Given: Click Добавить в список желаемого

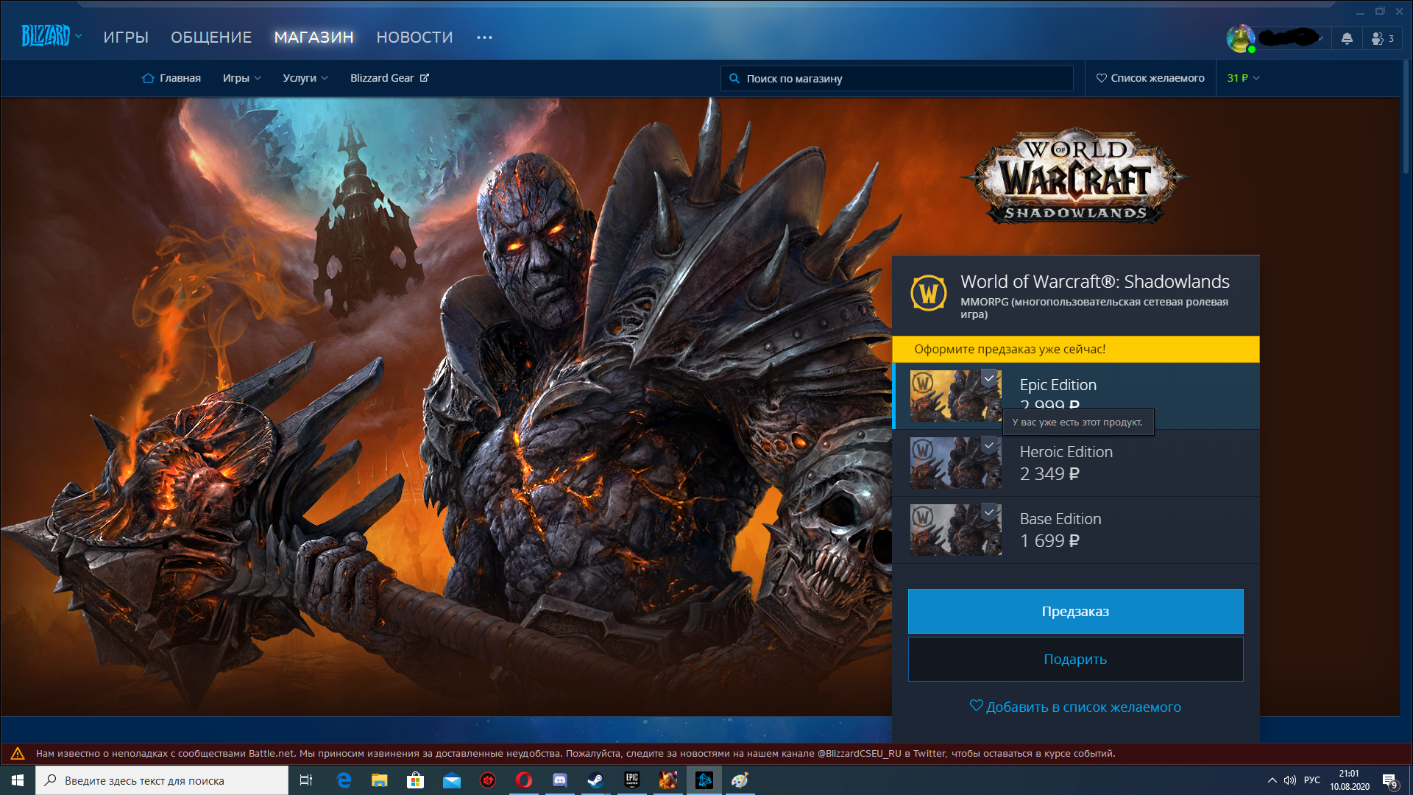Looking at the screenshot, I should pyautogui.click(x=1075, y=707).
